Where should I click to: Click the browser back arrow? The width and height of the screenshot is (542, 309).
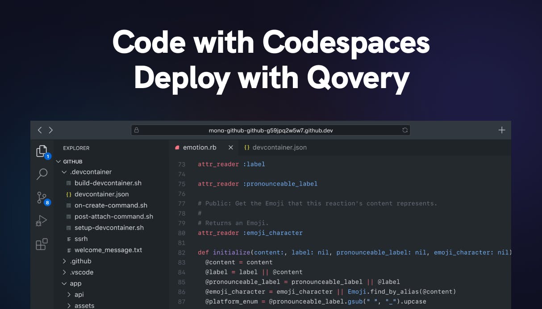click(39, 130)
